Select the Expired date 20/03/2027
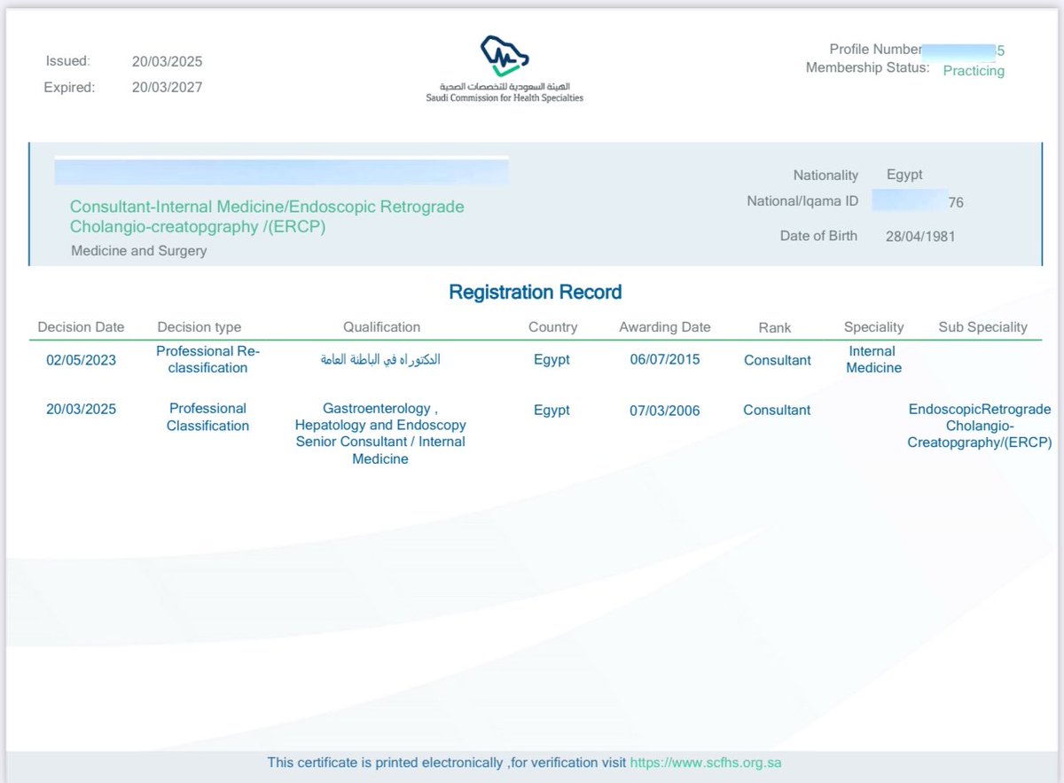 tap(168, 87)
